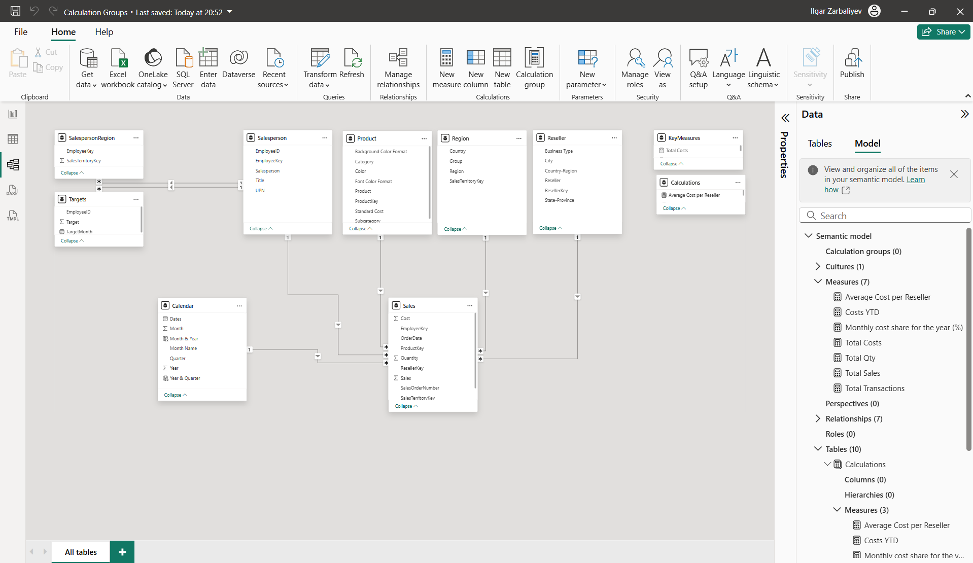Screen dimensions: 973x563
Task: Expand the Cultures (1) node
Action: tap(818, 266)
